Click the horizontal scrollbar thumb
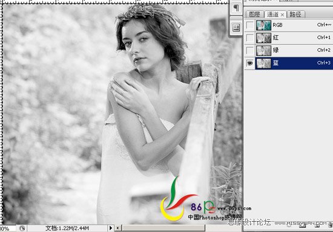 (x=163, y=228)
